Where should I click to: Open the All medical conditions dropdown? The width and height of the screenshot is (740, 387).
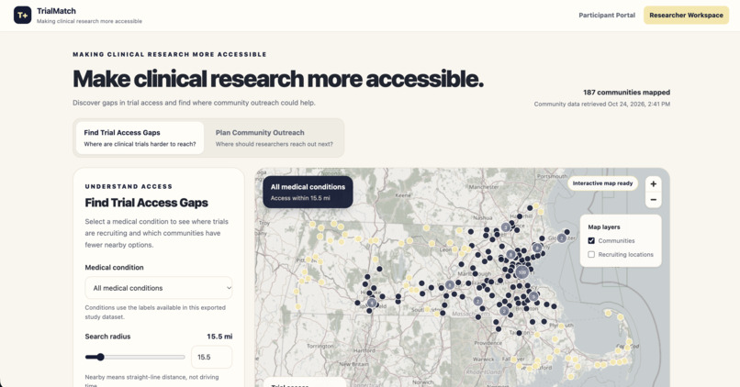[x=159, y=288]
